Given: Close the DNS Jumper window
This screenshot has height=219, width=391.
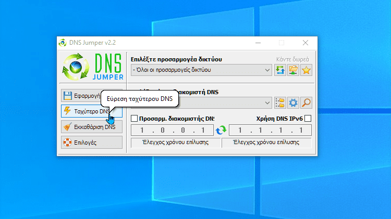Looking at the screenshot, I should pos(306,43).
